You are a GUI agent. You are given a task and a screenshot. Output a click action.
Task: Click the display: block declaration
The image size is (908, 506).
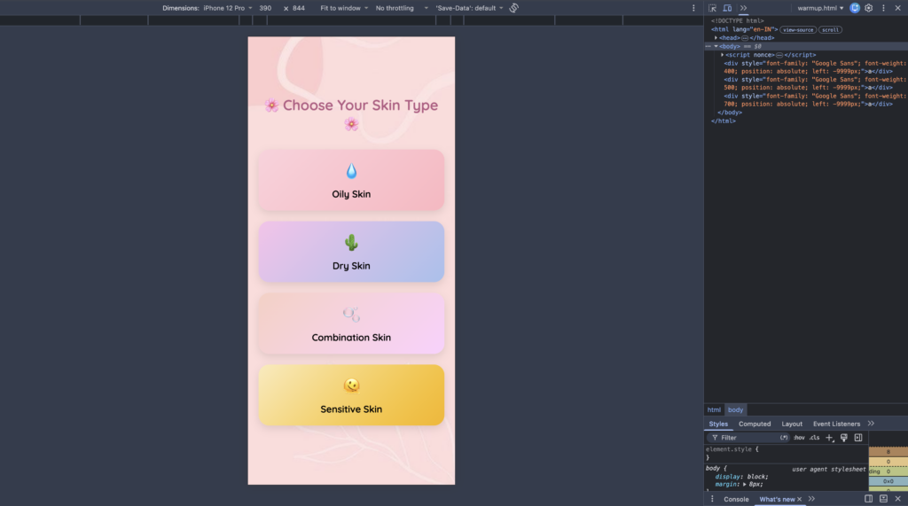[742, 477]
